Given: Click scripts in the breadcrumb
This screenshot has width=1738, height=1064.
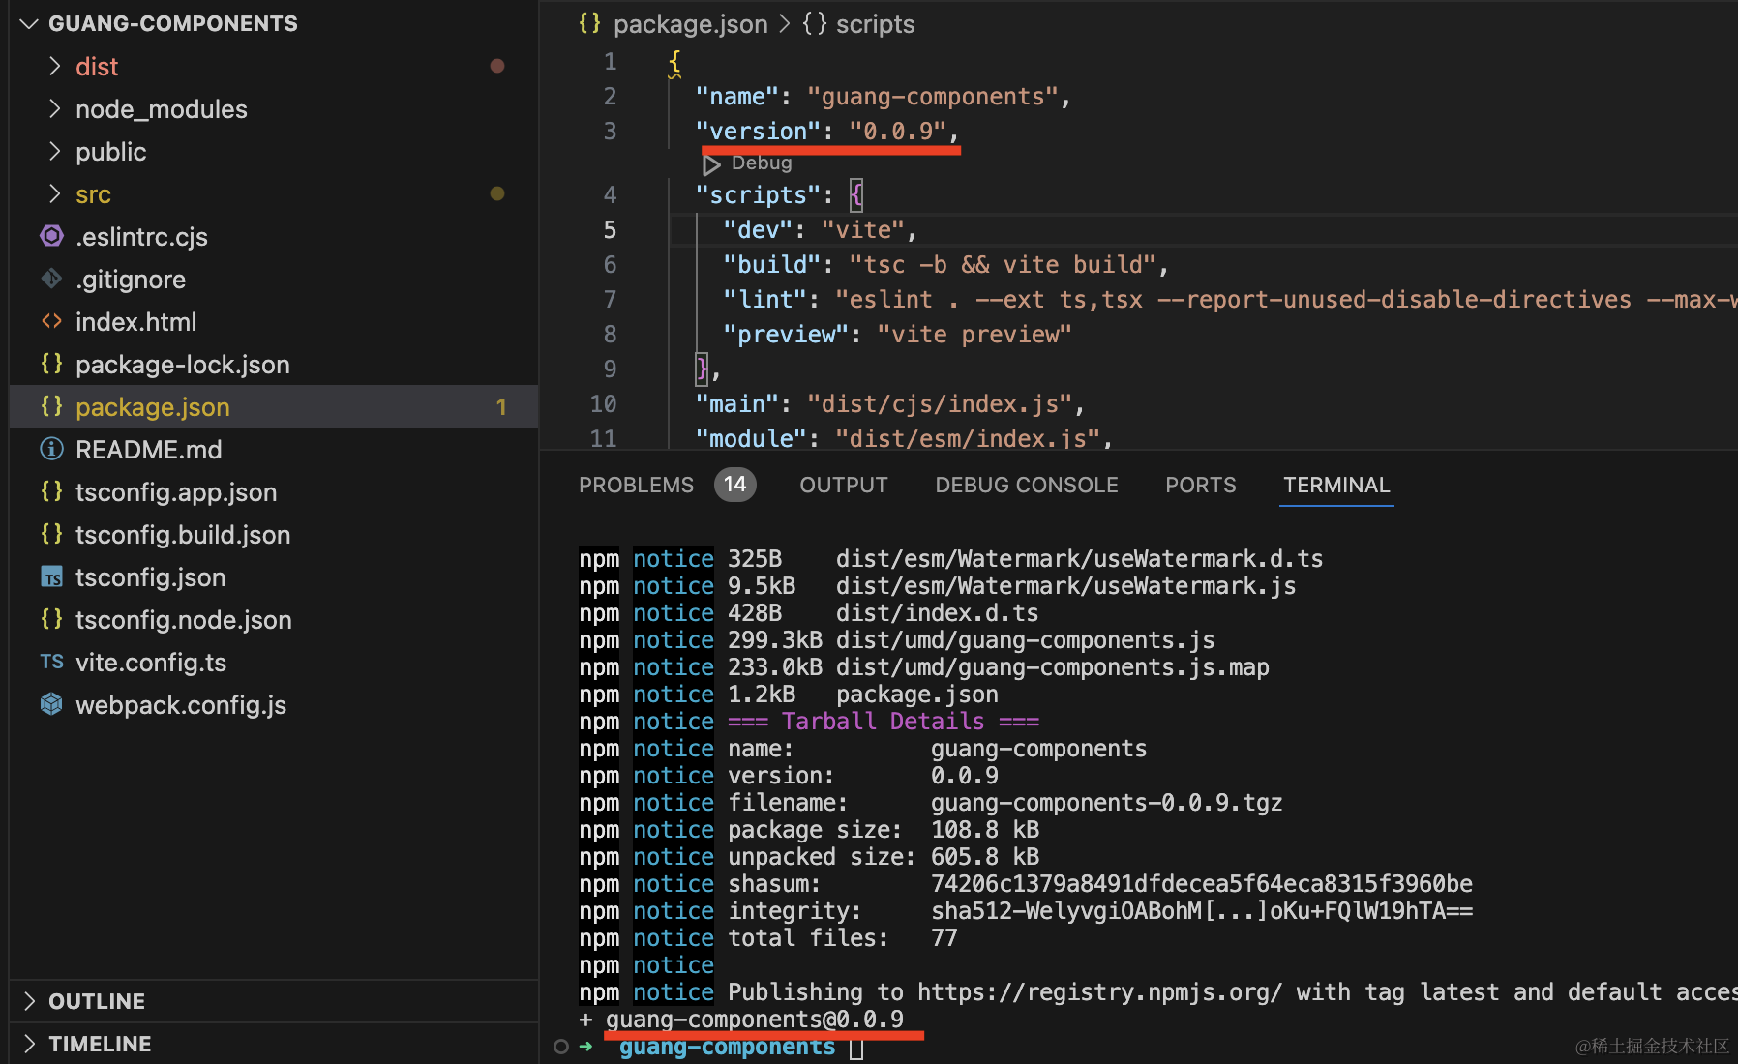Looking at the screenshot, I should (x=875, y=24).
